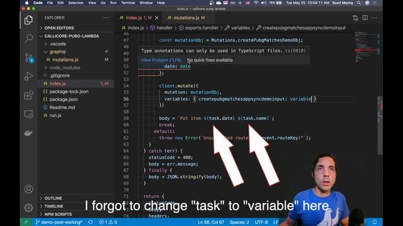Click the editor vertical scrollbar

[x=380, y=125]
